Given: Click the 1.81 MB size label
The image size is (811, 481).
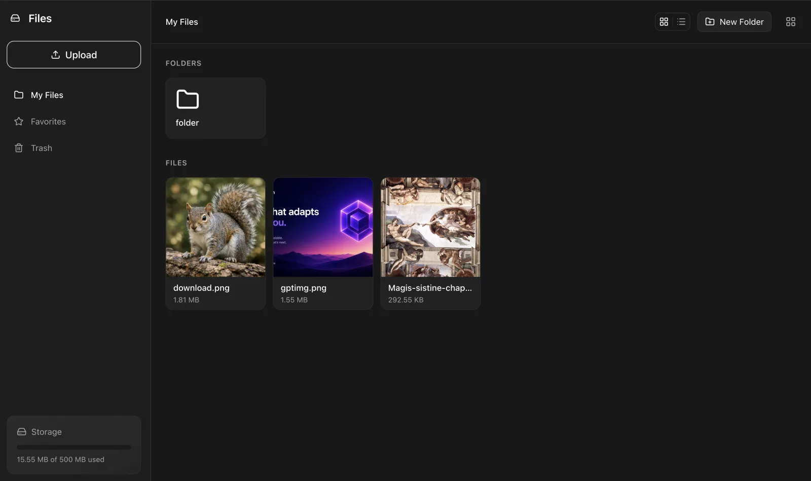Looking at the screenshot, I should point(186,300).
